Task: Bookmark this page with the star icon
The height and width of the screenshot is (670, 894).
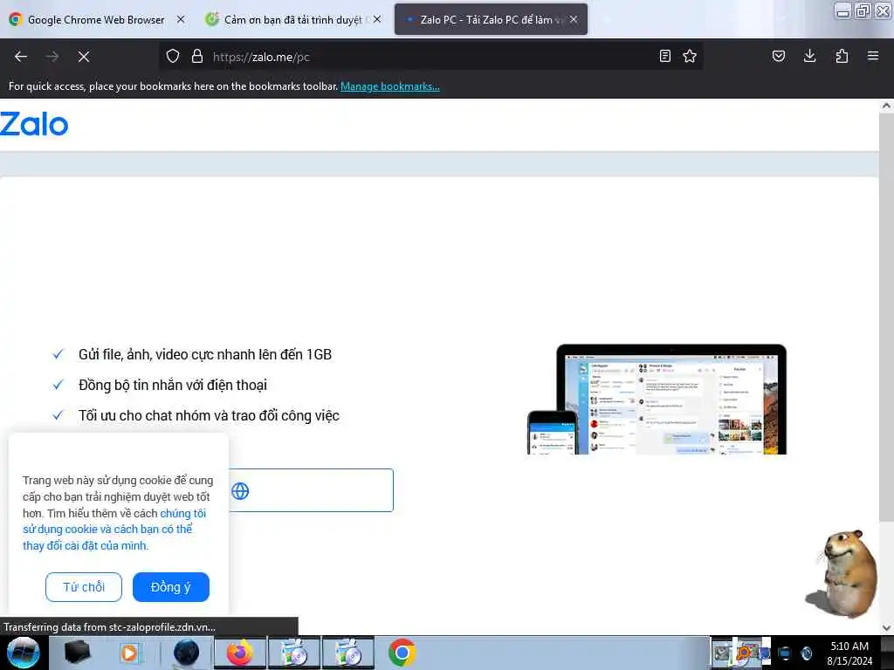Action: (690, 56)
